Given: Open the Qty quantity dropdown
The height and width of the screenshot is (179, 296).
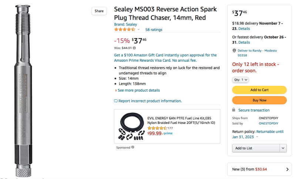Looking at the screenshot, I should (240, 80).
